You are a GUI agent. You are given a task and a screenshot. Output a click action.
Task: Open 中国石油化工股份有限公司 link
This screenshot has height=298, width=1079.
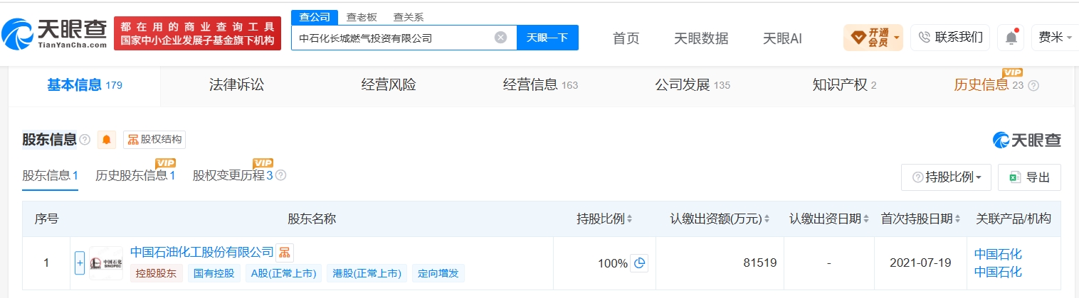[201, 252]
